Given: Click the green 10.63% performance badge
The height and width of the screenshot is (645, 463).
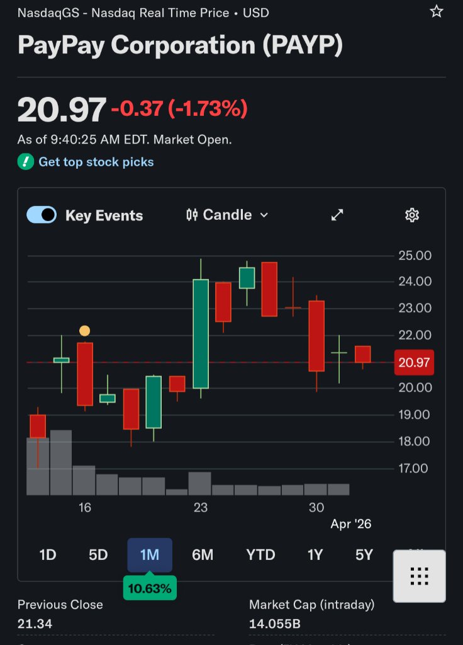Looking at the screenshot, I should pos(149,589).
